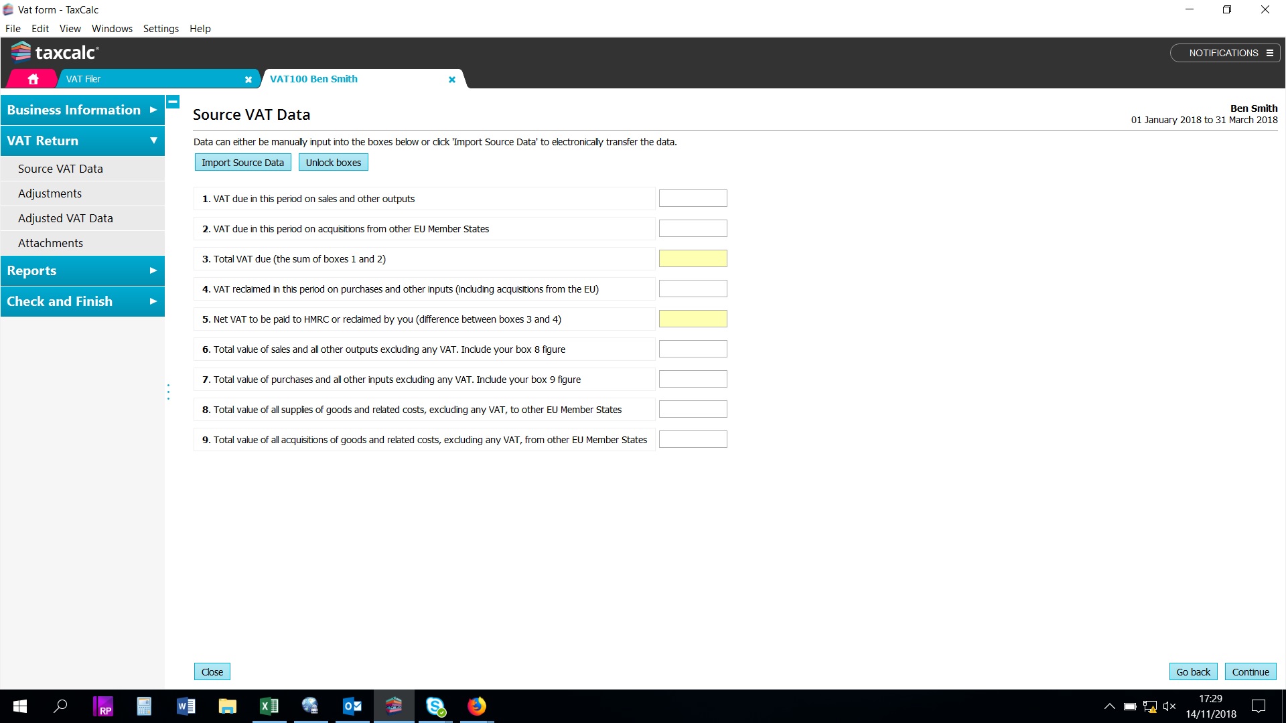Open Outlook from the taskbar

[x=352, y=706]
